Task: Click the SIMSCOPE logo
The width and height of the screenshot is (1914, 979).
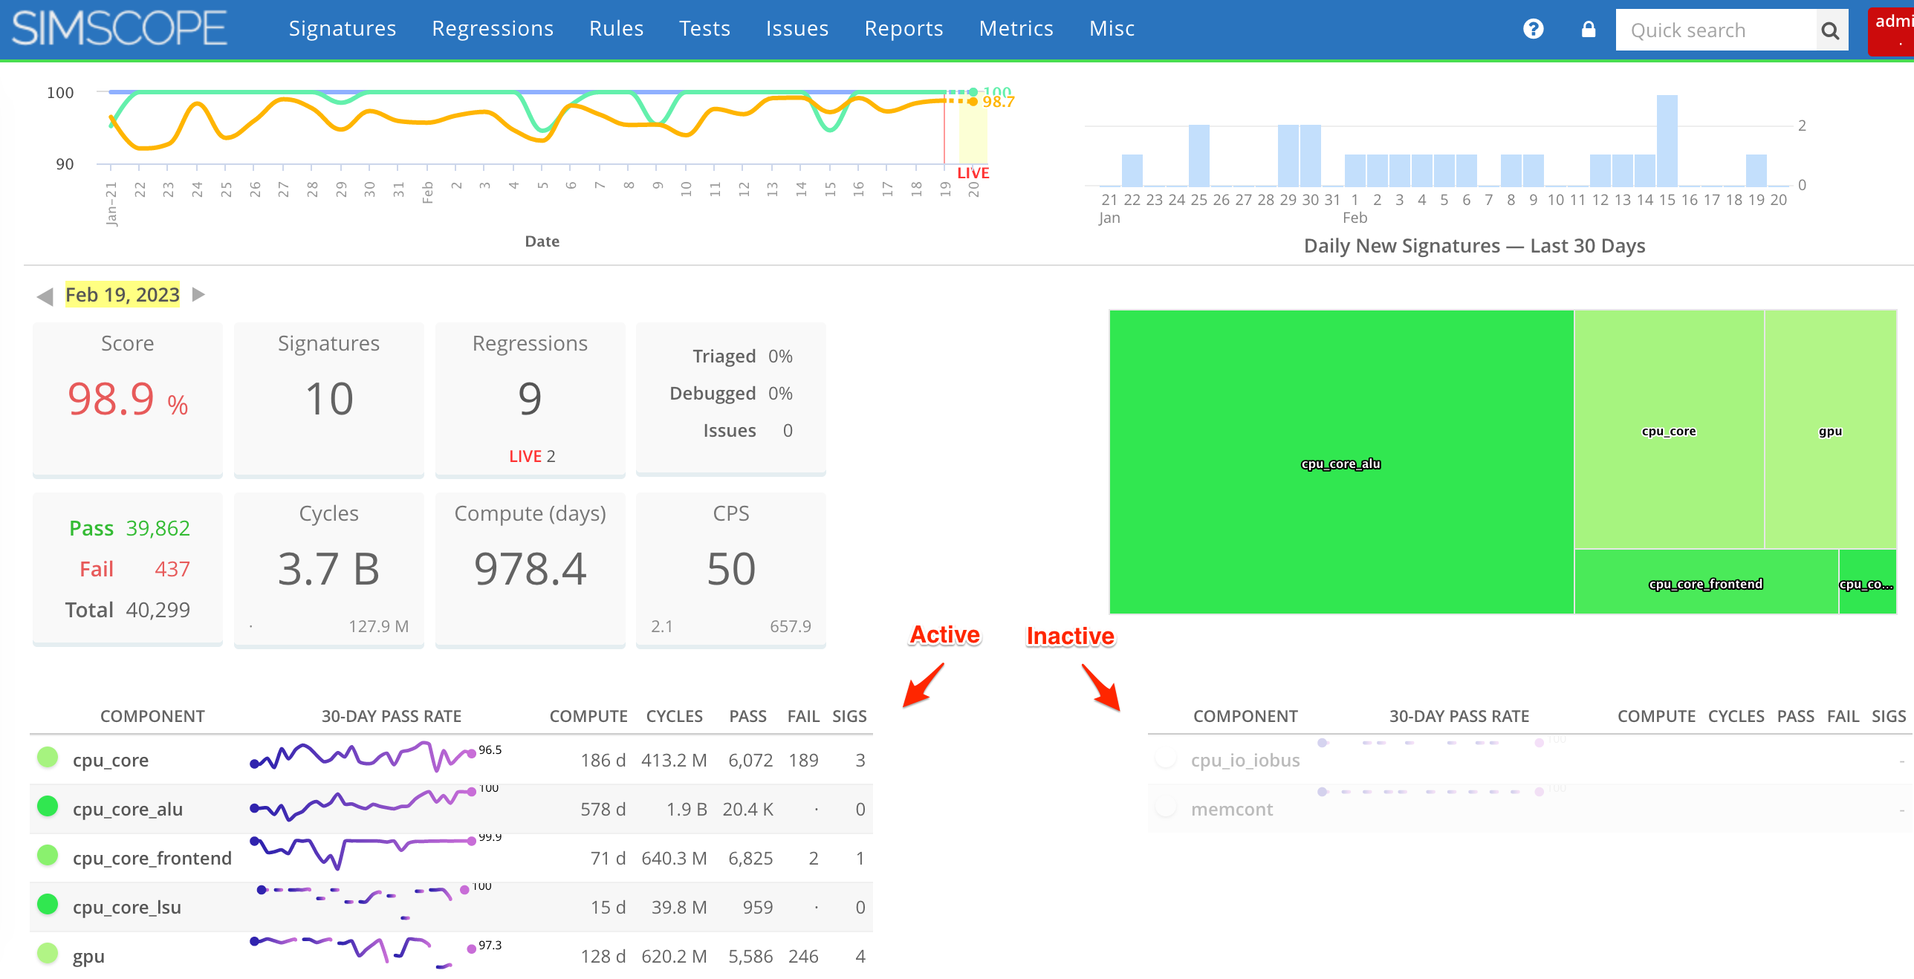Action: pos(119,28)
